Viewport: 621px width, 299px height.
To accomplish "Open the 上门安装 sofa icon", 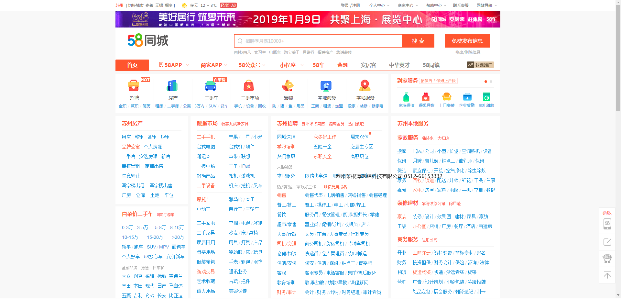I will click(447, 97).
